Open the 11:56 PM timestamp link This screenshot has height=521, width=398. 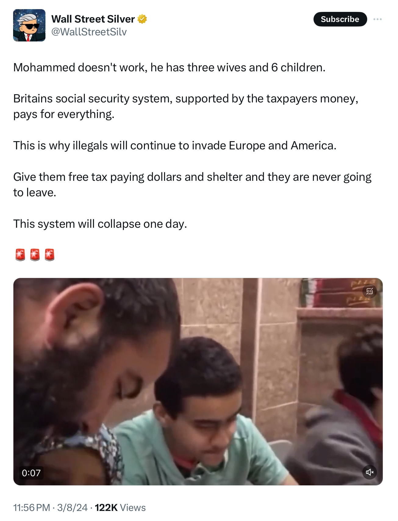pyautogui.click(x=31, y=508)
